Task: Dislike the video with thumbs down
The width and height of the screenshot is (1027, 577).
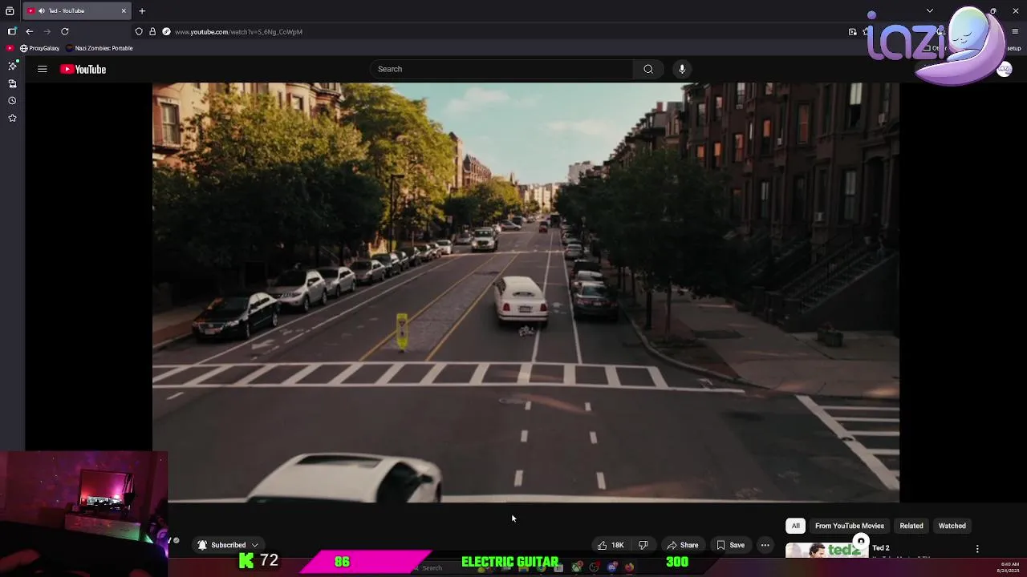Action: click(643, 545)
